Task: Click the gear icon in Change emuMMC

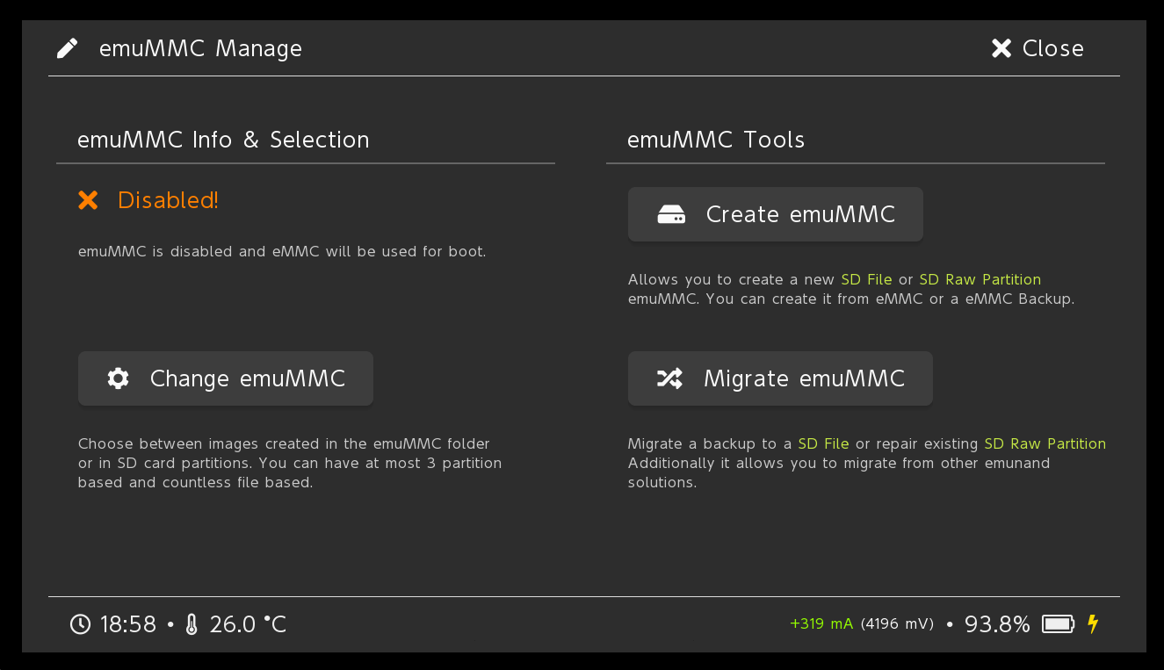Action: pos(118,378)
